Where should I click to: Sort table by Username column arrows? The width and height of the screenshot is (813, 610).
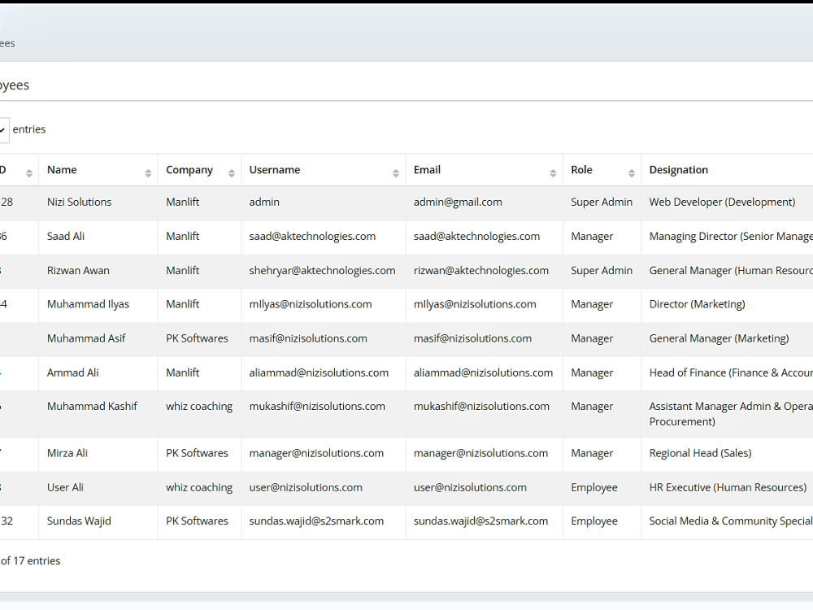click(396, 173)
